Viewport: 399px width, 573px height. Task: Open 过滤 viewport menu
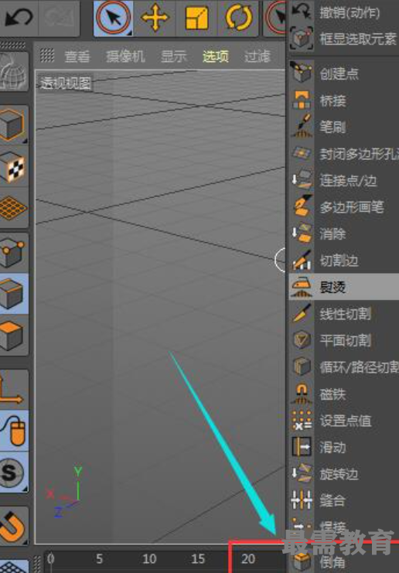pyautogui.click(x=257, y=56)
